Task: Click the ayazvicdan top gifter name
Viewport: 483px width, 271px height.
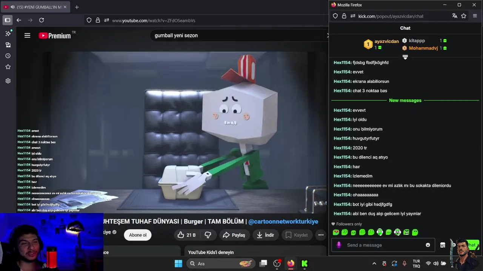Action: (x=386, y=41)
